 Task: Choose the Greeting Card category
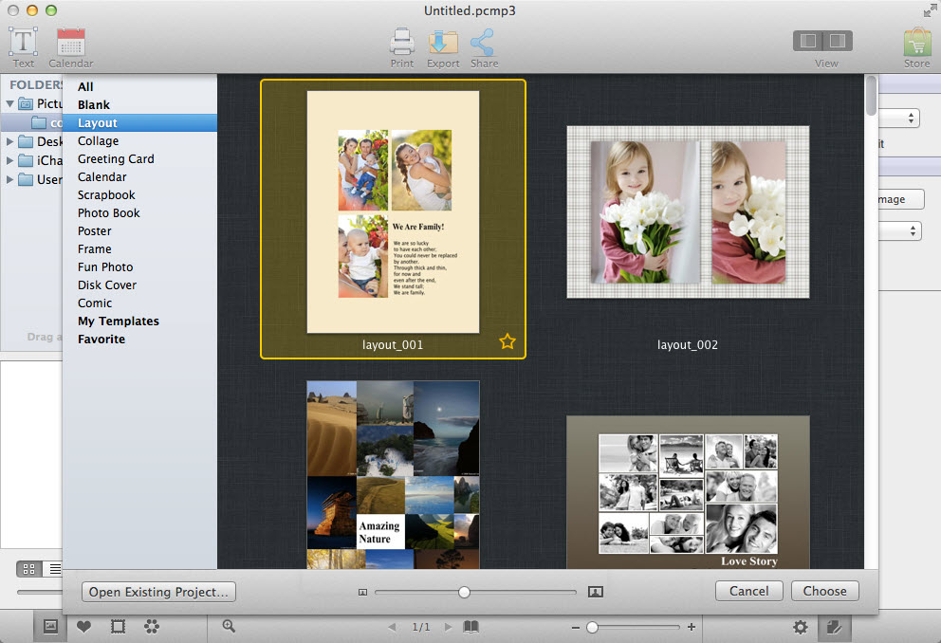click(x=116, y=159)
